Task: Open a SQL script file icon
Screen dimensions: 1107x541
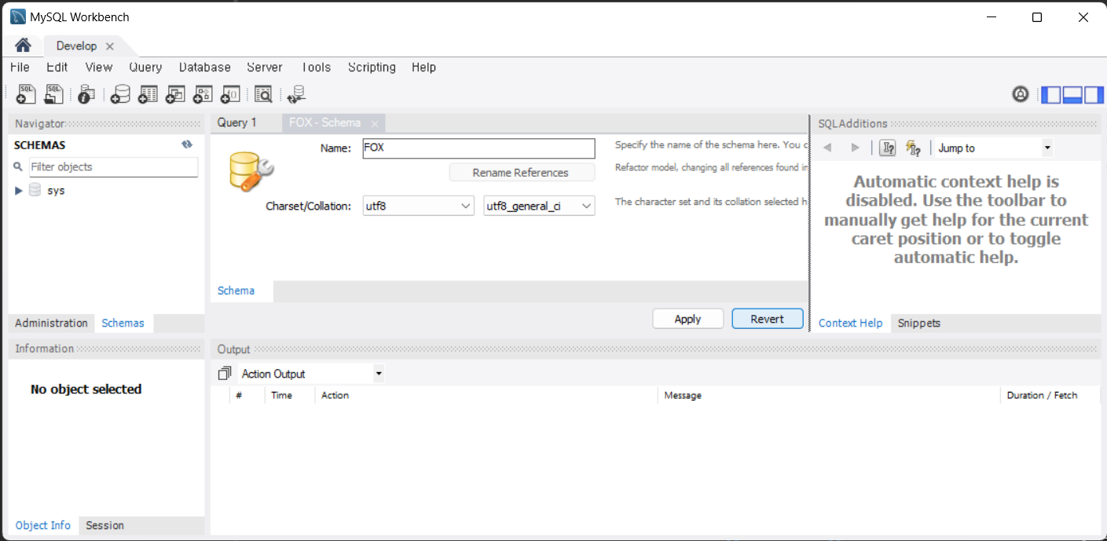Action: 53,94
